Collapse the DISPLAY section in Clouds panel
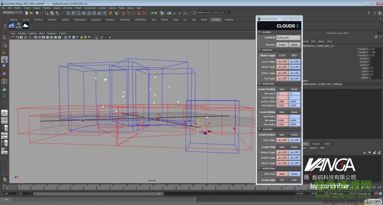This screenshot has height=205, width=383. click(x=259, y=50)
